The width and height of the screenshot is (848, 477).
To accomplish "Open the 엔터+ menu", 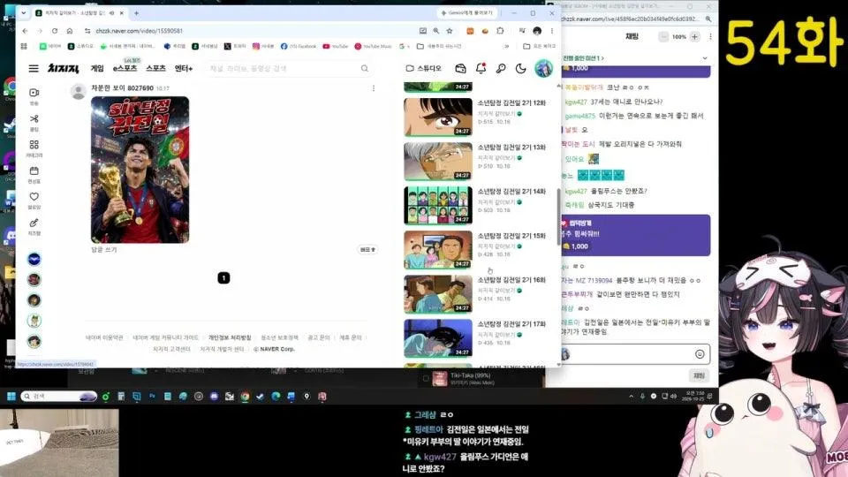I will (184, 69).
